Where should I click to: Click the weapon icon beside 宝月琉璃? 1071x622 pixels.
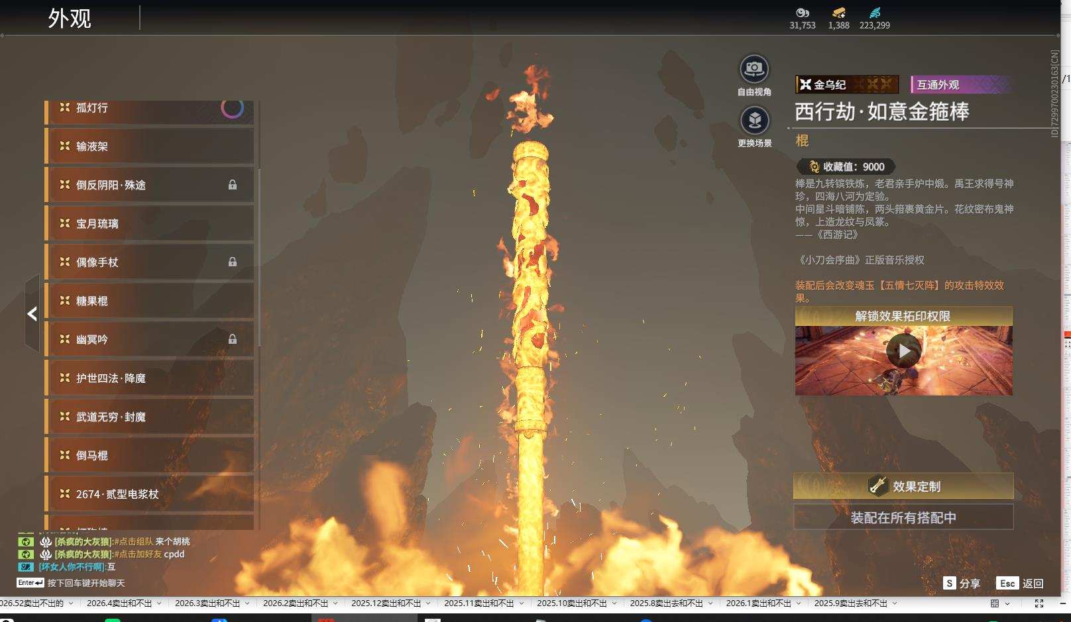tap(65, 223)
